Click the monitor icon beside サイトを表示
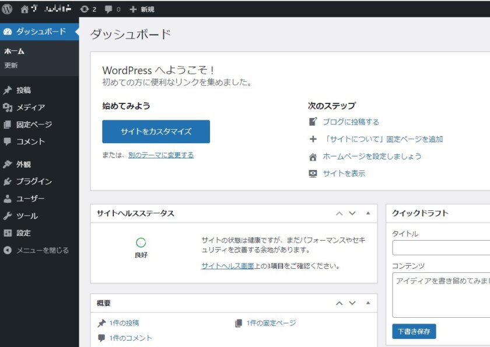The width and height of the screenshot is (490, 347). 313,173
